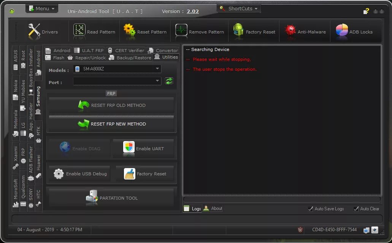Click the green port refresh icon
Screen dimensions: 392x243
169,81
